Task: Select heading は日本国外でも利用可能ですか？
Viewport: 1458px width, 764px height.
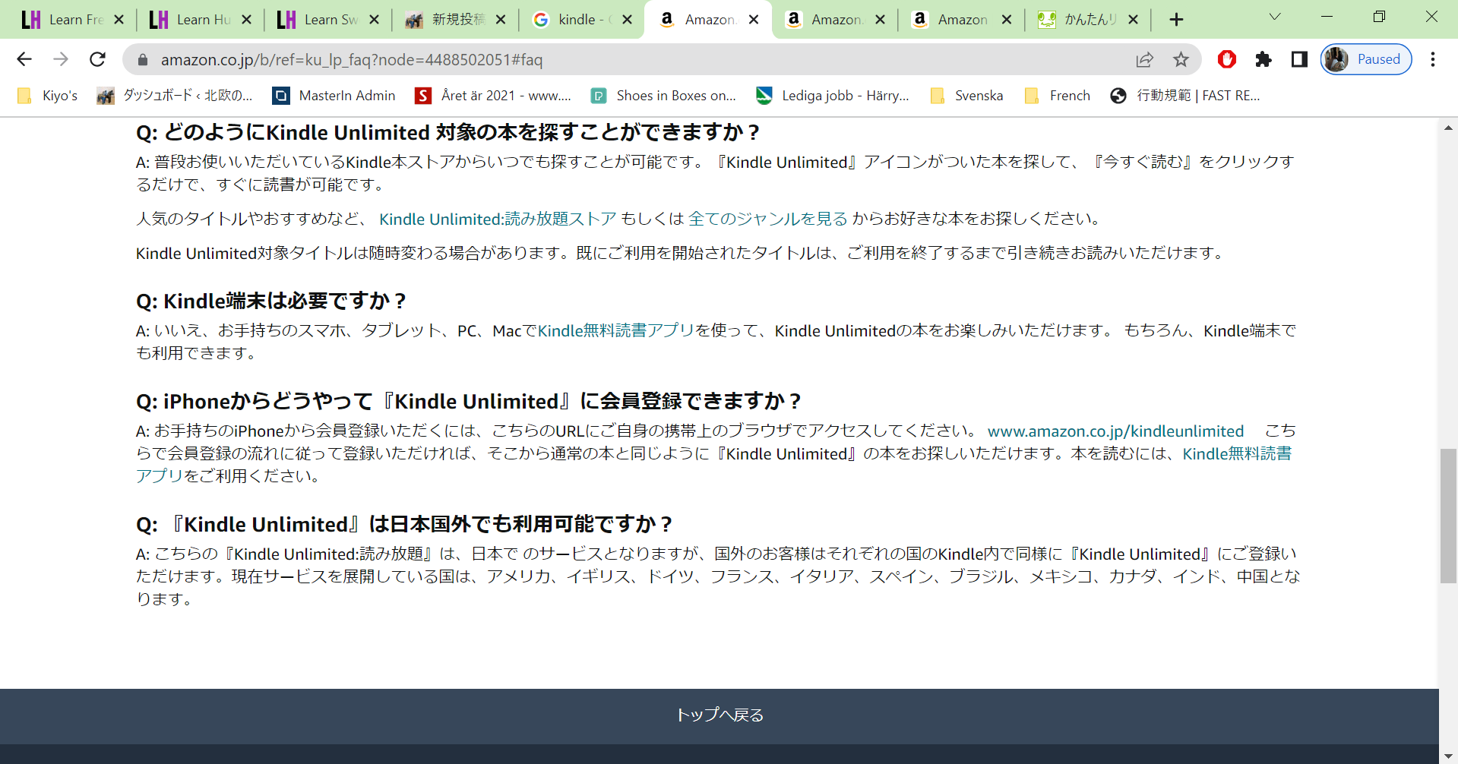Action: tap(405, 524)
